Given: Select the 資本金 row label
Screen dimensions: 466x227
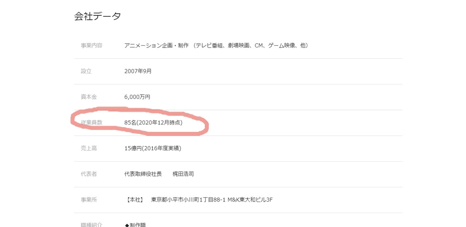Looking at the screenshot, I should pyautogui.click(x=89, y=97).
